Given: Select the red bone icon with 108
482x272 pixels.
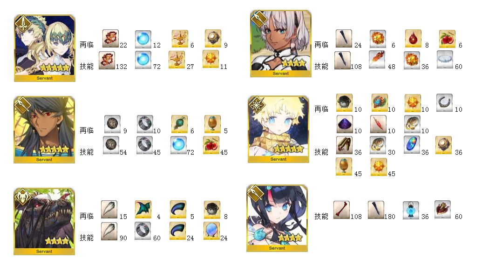Looking at the screenshot, I should (x=341, y=210).
